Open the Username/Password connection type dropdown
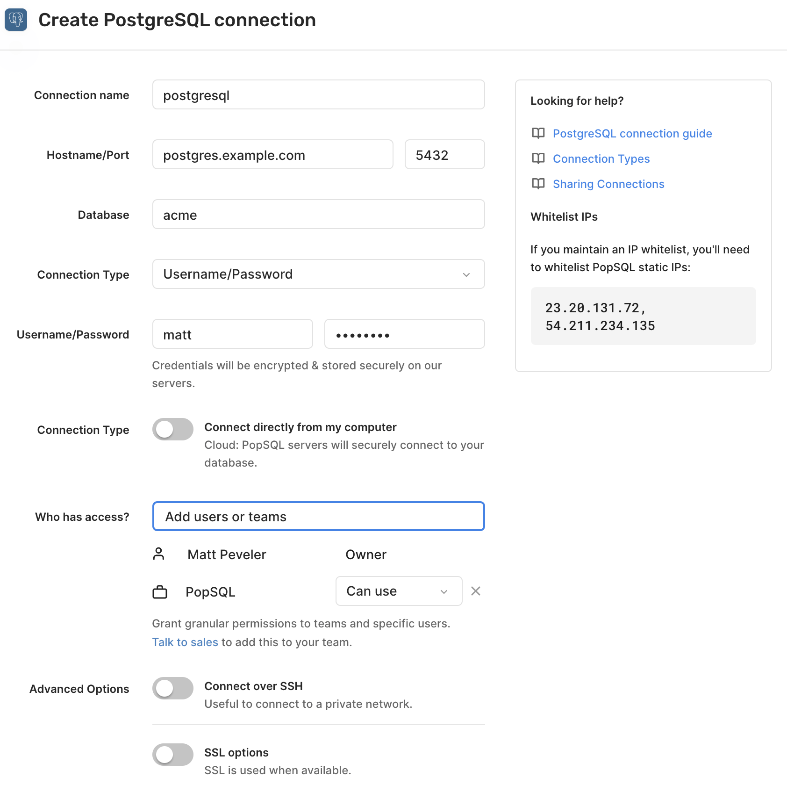This screenshot has width=787, height=792. pos(319,274)
